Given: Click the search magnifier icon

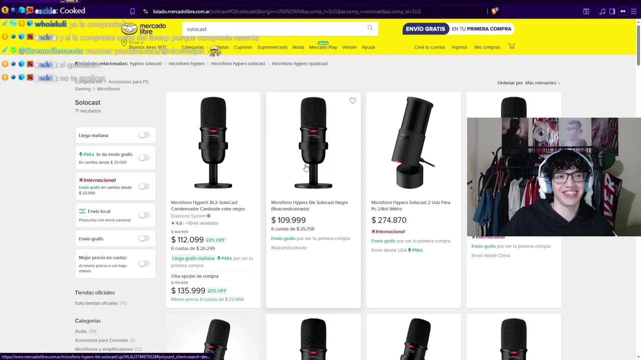Looking at the screenshot, I should click(370, 28).
